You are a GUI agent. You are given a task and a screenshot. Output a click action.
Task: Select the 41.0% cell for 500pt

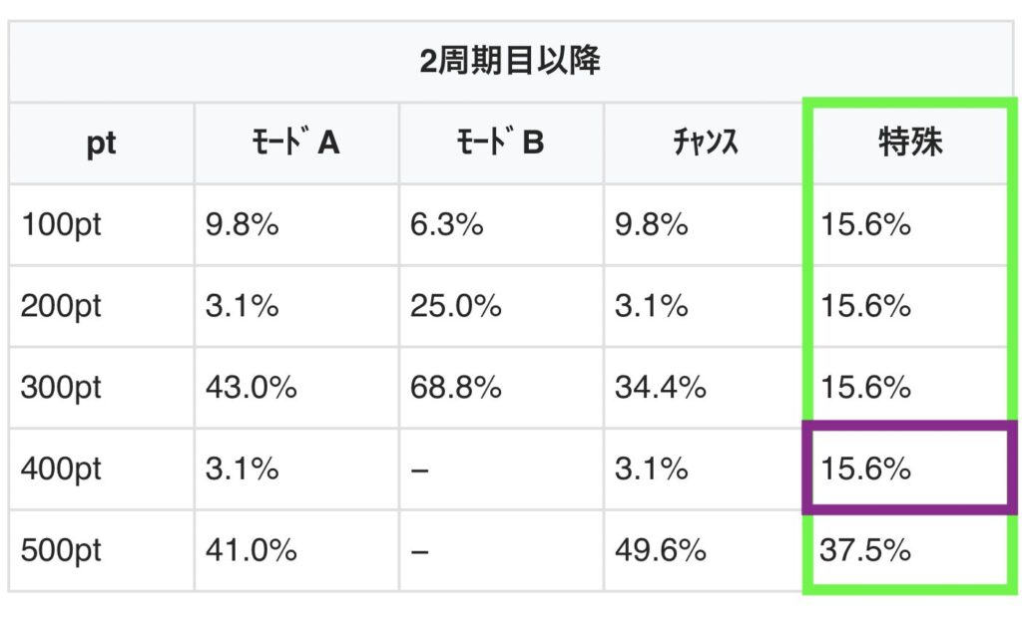(252, 550)
